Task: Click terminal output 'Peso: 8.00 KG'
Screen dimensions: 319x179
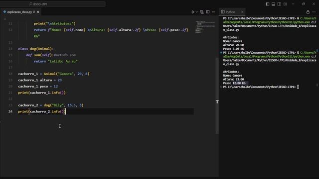Action: point(233,49)
